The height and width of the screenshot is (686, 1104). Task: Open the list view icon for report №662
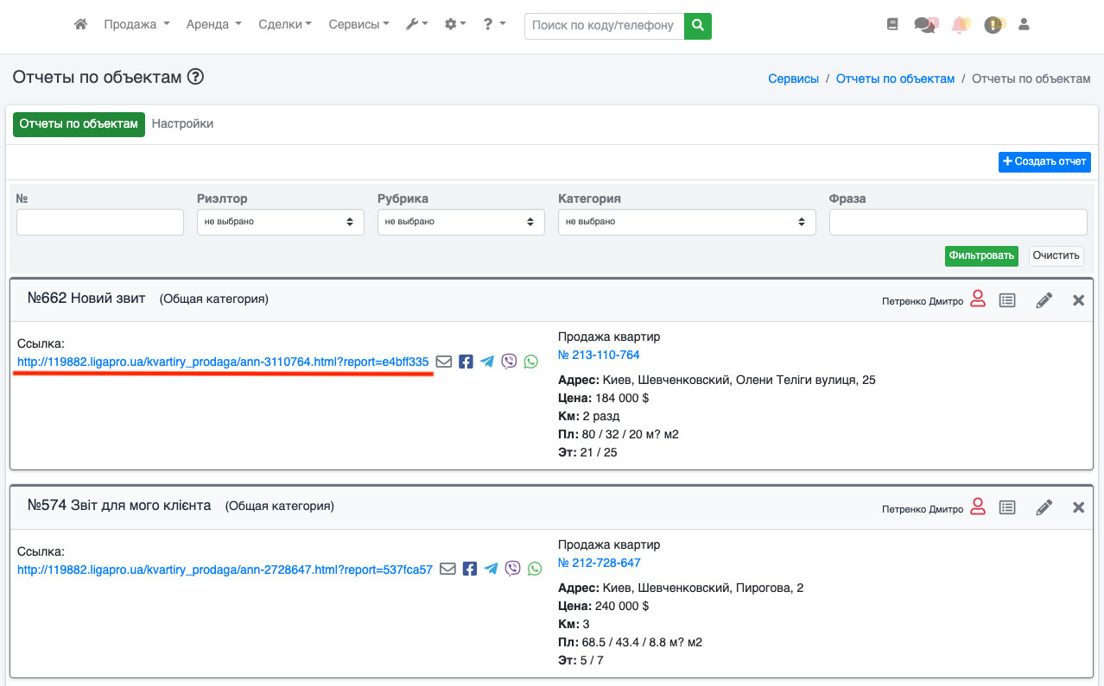[1006, 300]
